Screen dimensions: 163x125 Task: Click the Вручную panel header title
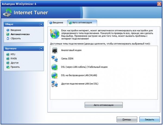tap(11, 49)
